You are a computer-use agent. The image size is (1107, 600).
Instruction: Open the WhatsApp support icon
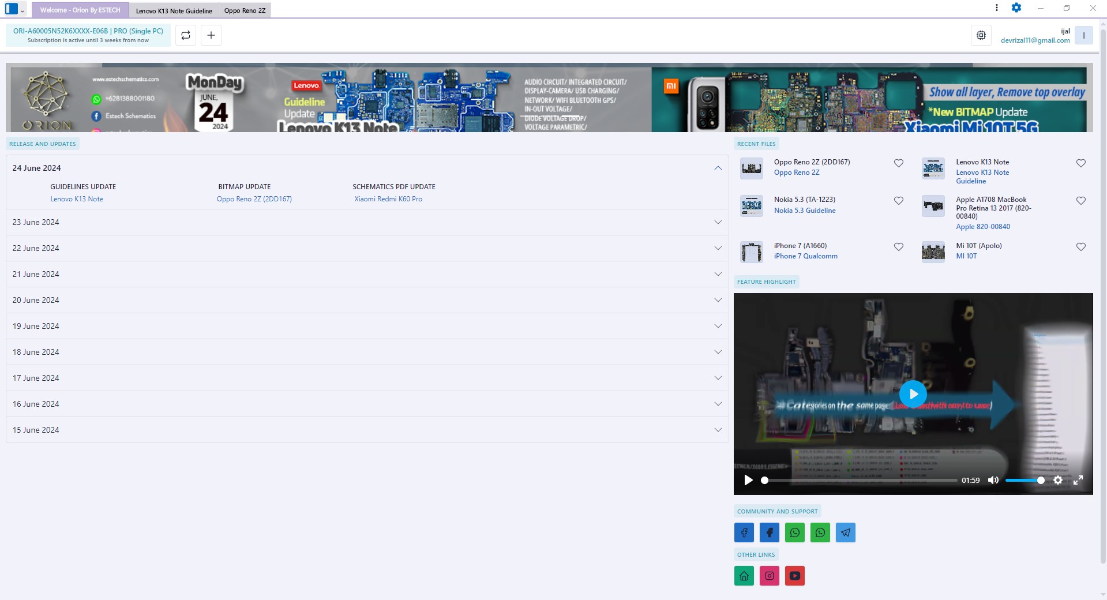(795, 532)
